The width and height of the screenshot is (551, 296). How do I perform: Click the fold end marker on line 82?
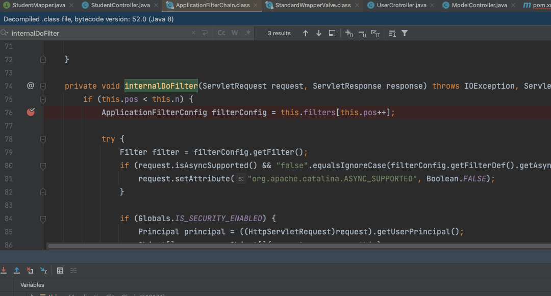tap(43, 192)
